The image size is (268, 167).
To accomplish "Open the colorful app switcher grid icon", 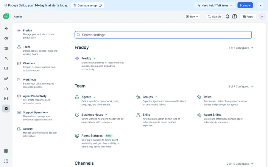I will pyautogui.click(x=6, y=161).
